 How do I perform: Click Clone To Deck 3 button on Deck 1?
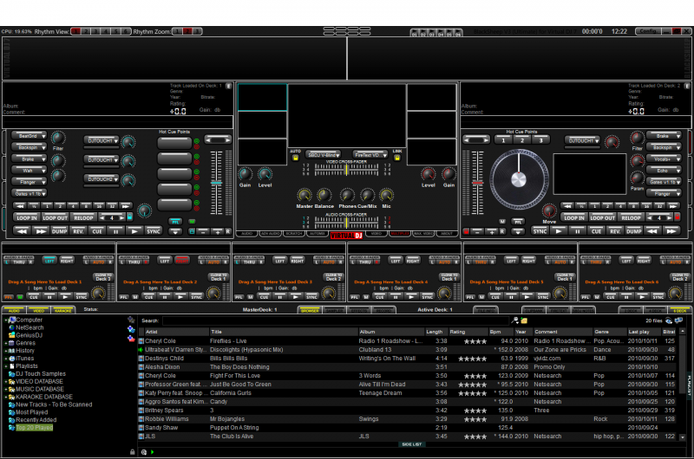[x=101, y=277]
